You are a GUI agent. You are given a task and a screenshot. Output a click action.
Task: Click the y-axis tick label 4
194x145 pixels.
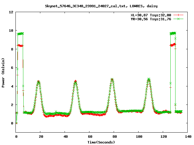(x=12, y=86)
